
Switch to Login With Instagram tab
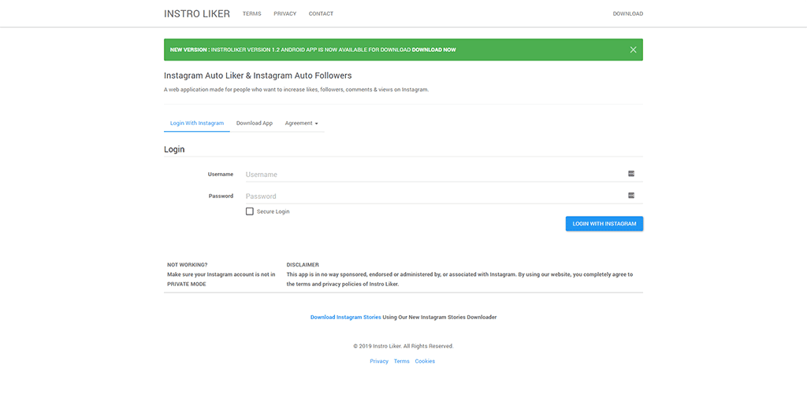pos(197,123)
